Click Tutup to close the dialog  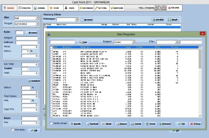pos(195,124)
